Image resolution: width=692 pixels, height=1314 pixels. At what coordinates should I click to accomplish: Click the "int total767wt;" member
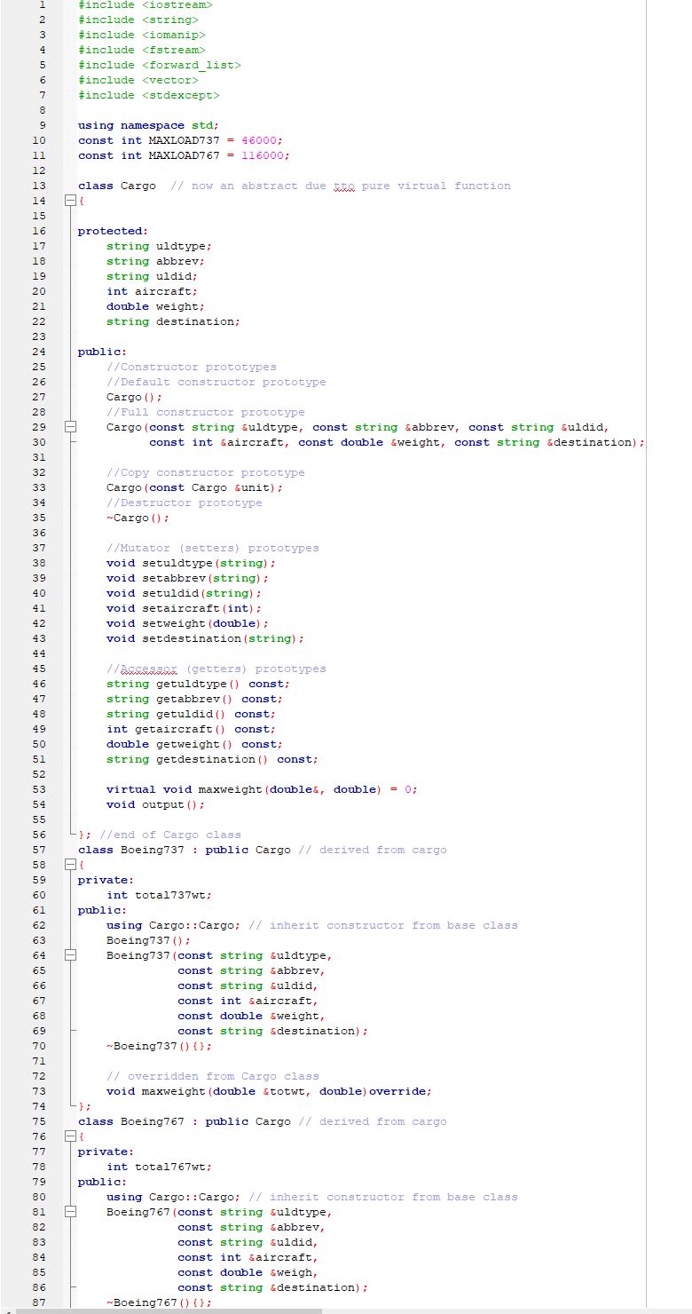160,1167
